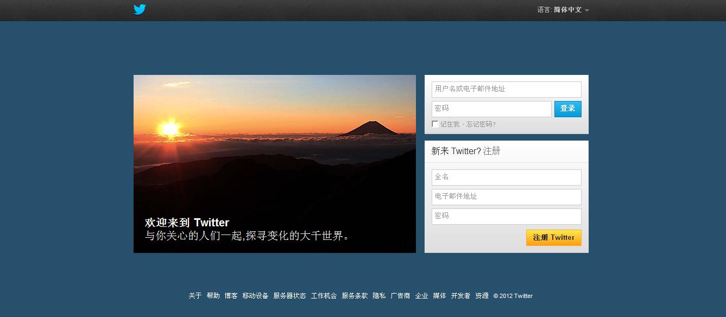Viewport: 726px width, 317px height.
Task: Click the language dropdown arrow
Action: pyautogui.click(x=587, y=10)
